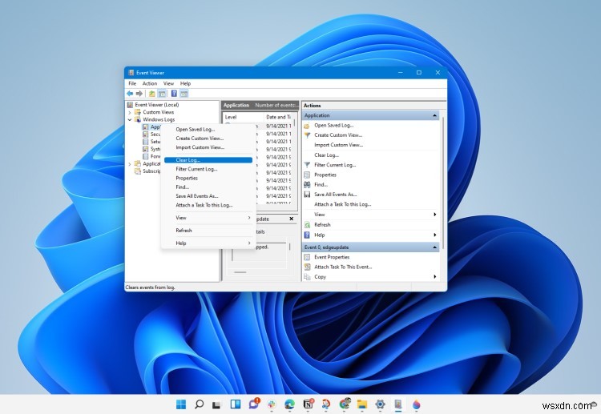Toggle Show/Hide Console Tree toolbar icon
This screenshot has height=414, width=601.
coord(162,94)
